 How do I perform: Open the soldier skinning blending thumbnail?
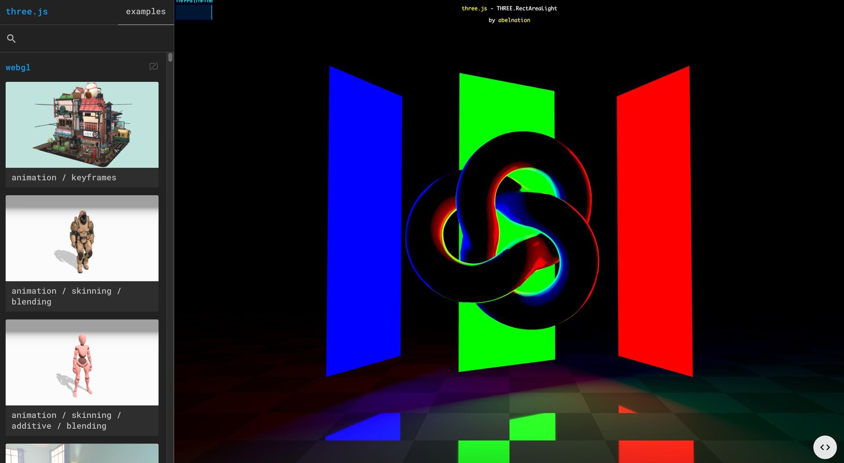click(x=82, y=238)
